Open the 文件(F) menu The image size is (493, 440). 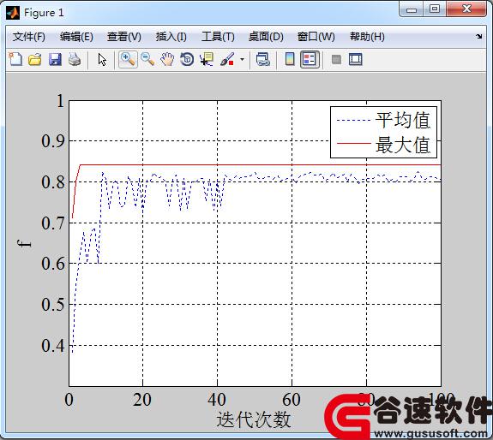(28, 37)
